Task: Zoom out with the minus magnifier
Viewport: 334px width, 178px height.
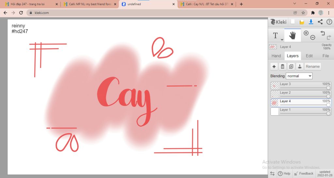Action: tap(313, 37)
